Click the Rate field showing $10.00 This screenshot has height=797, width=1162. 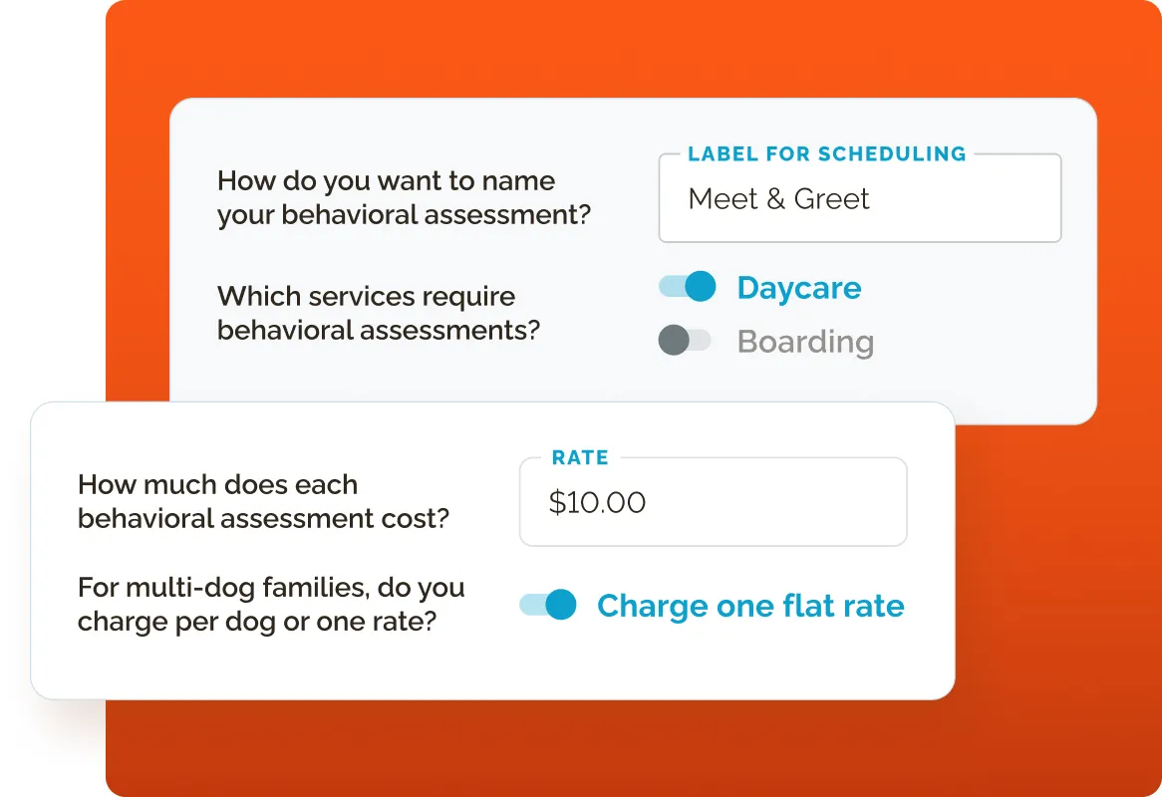point(713,501)
